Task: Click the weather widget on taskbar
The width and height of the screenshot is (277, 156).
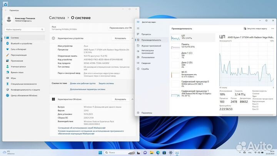Action: (x=8, y=153)
